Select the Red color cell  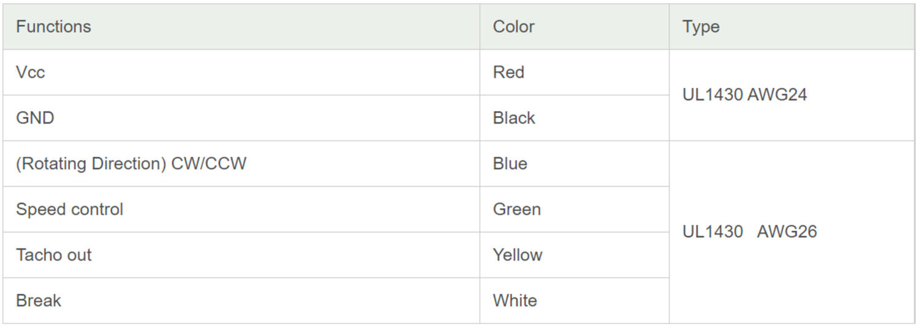[509, 72]
